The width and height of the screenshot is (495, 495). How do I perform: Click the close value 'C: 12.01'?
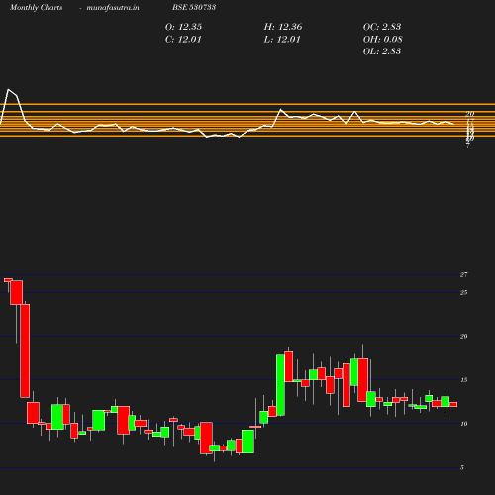(x=183, y=40)
